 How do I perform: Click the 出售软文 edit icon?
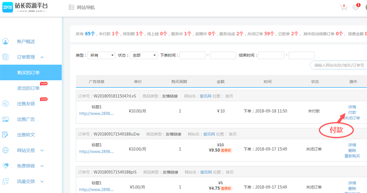pos(6,135)
